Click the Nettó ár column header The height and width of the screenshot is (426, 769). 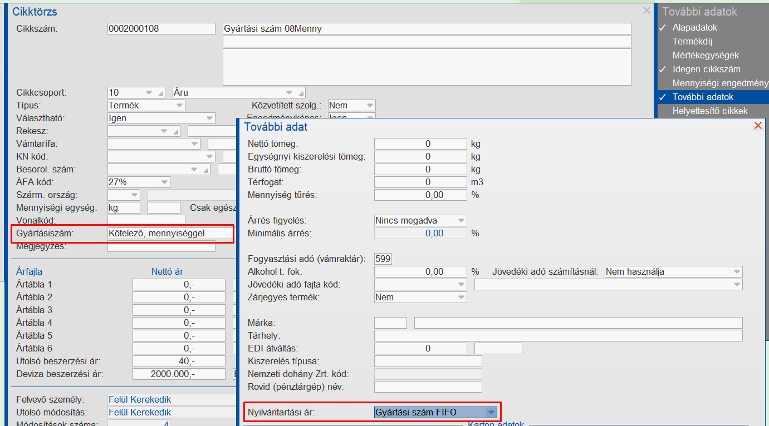168,272
